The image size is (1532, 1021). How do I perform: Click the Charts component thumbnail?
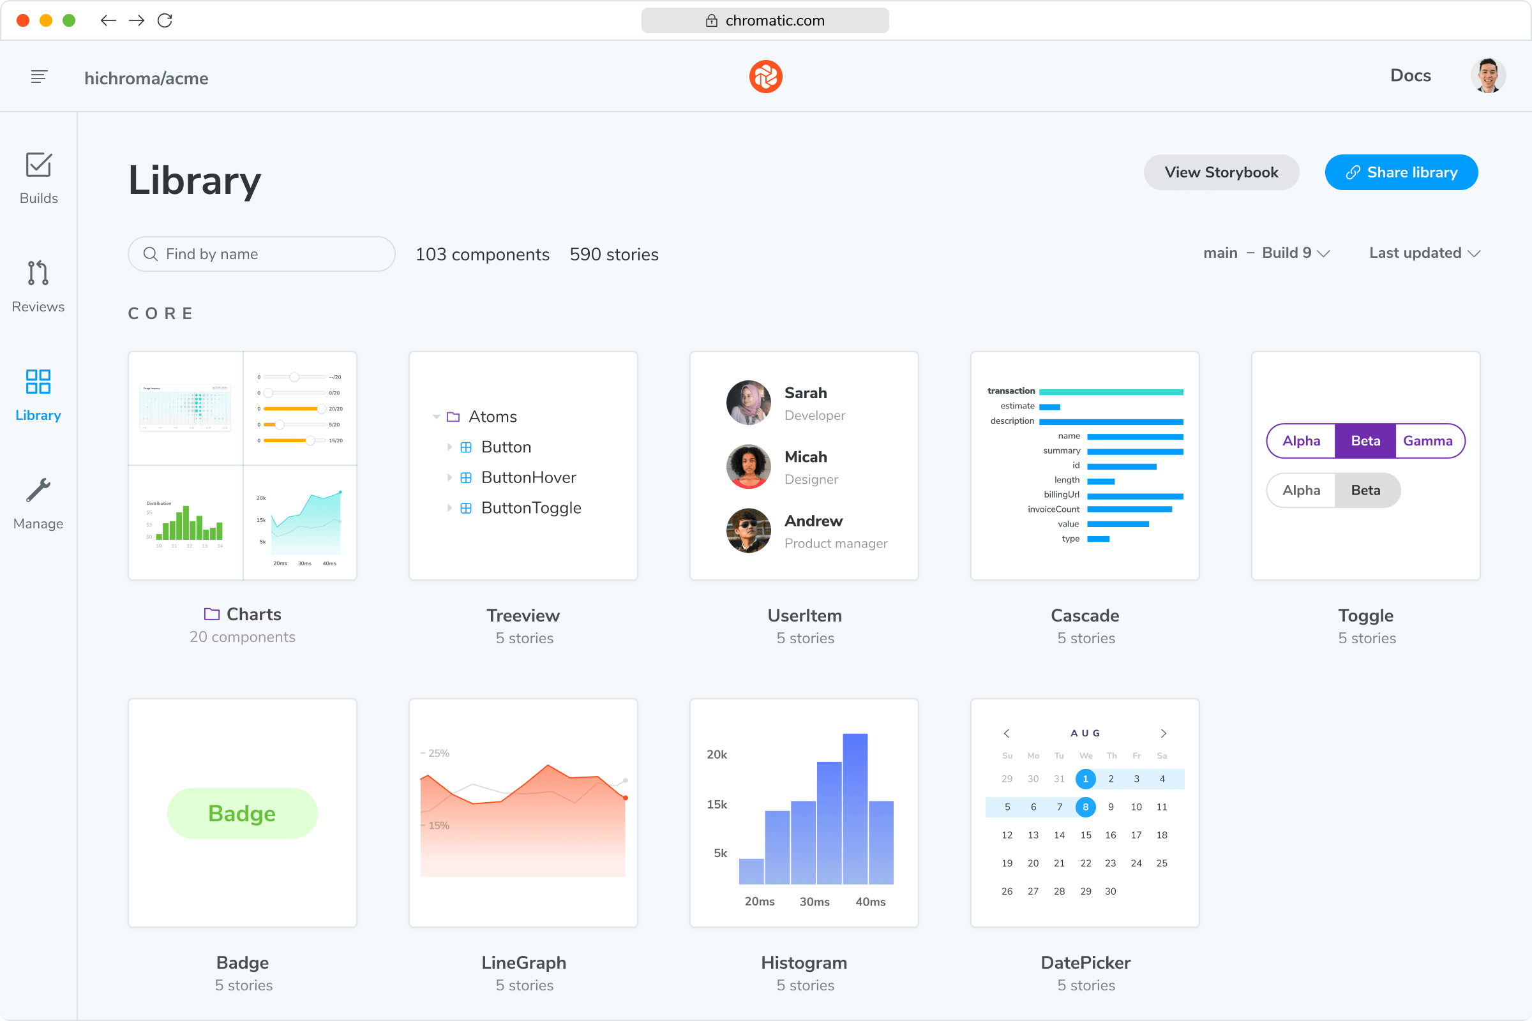243,466
